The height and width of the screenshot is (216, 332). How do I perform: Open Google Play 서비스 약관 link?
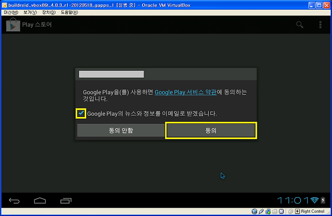click(x=185, y=92)
